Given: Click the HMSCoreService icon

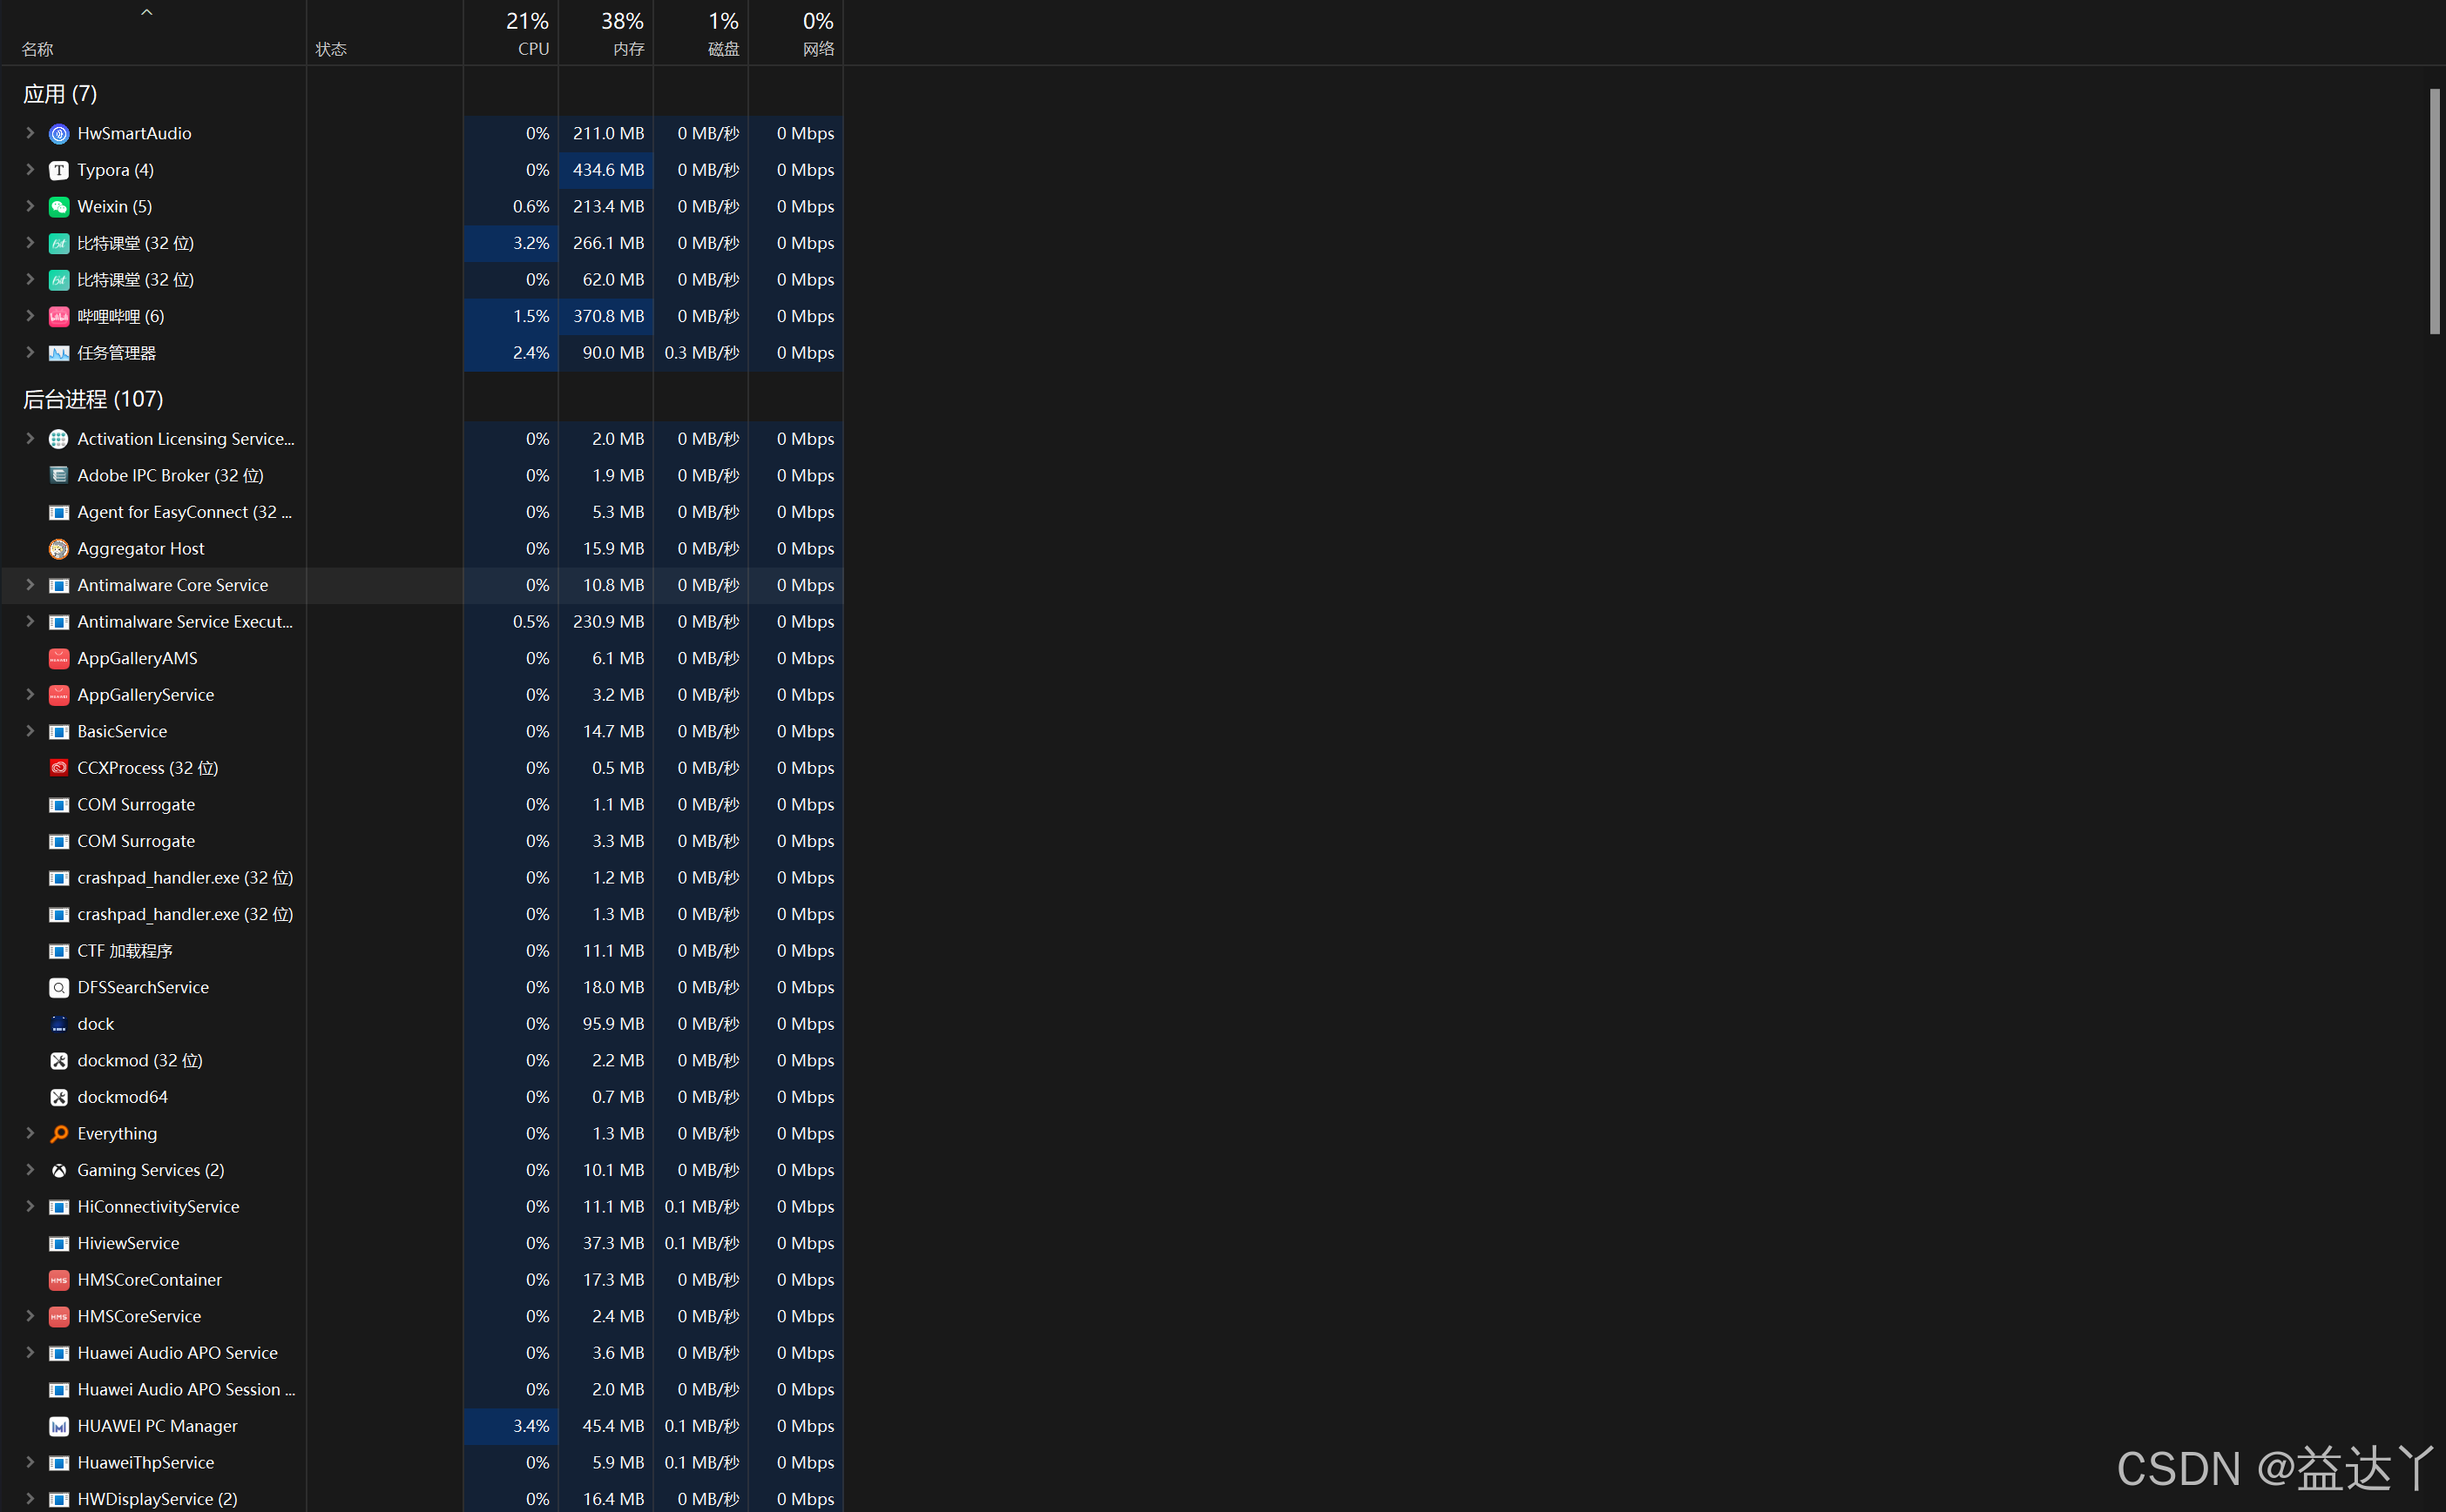Looking at the screenshot, I should 59,1317.
